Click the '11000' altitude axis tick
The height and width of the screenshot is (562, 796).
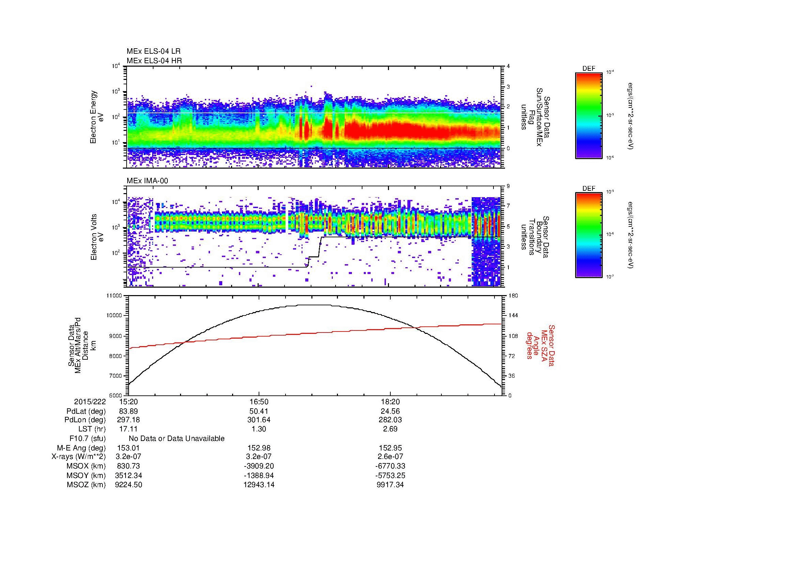[115, 296]
